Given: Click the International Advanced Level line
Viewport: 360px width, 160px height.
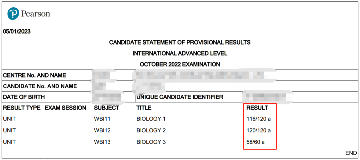Looking at the screenshot, I should (180, 54).
